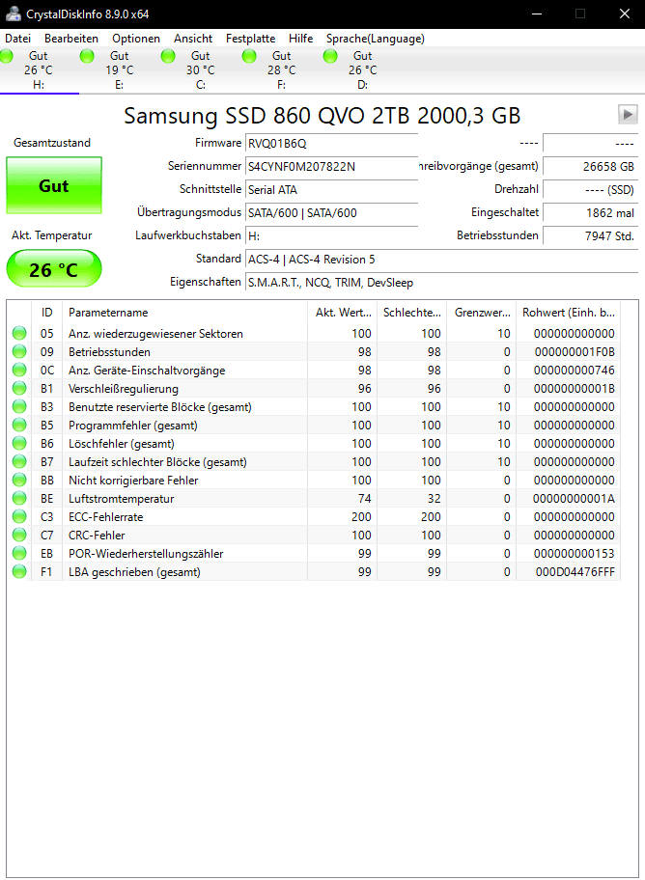Viewport: 645px width, 880px height.
Task: Select drive D: in the disk bar
Action: pos(362,70)
